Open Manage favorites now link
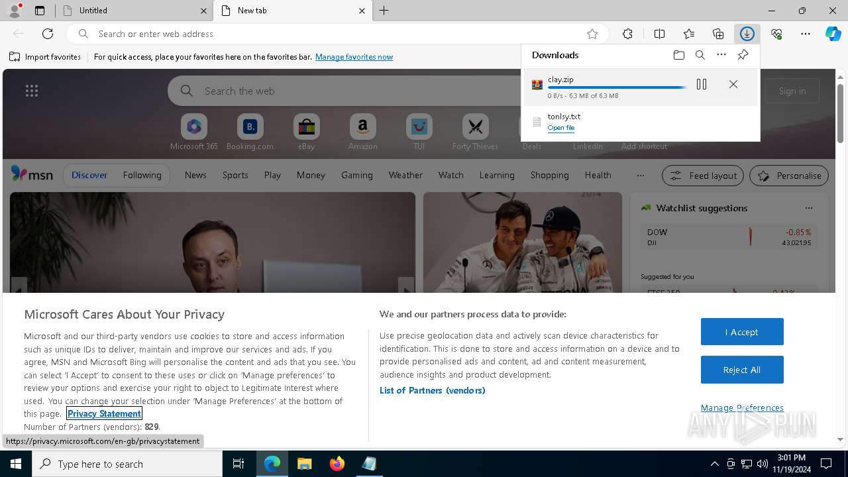Viewport: 848px width, 477px height. click(354, 57)
